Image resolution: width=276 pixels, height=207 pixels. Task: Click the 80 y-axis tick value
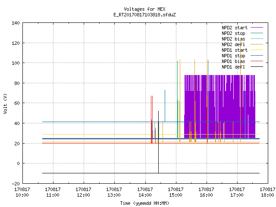(17, 83)
